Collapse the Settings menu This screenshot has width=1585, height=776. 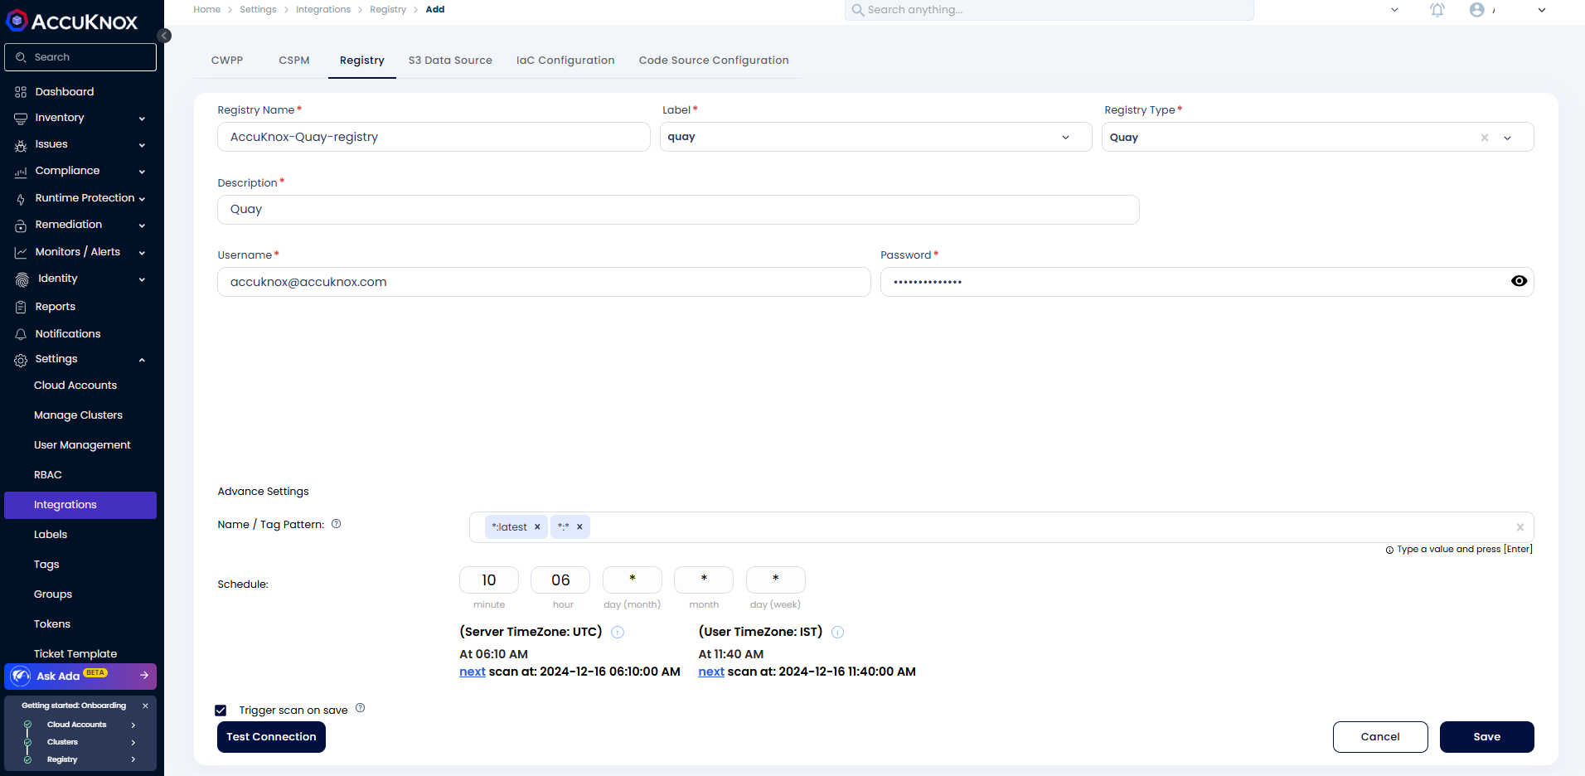[x=142, y=360]
